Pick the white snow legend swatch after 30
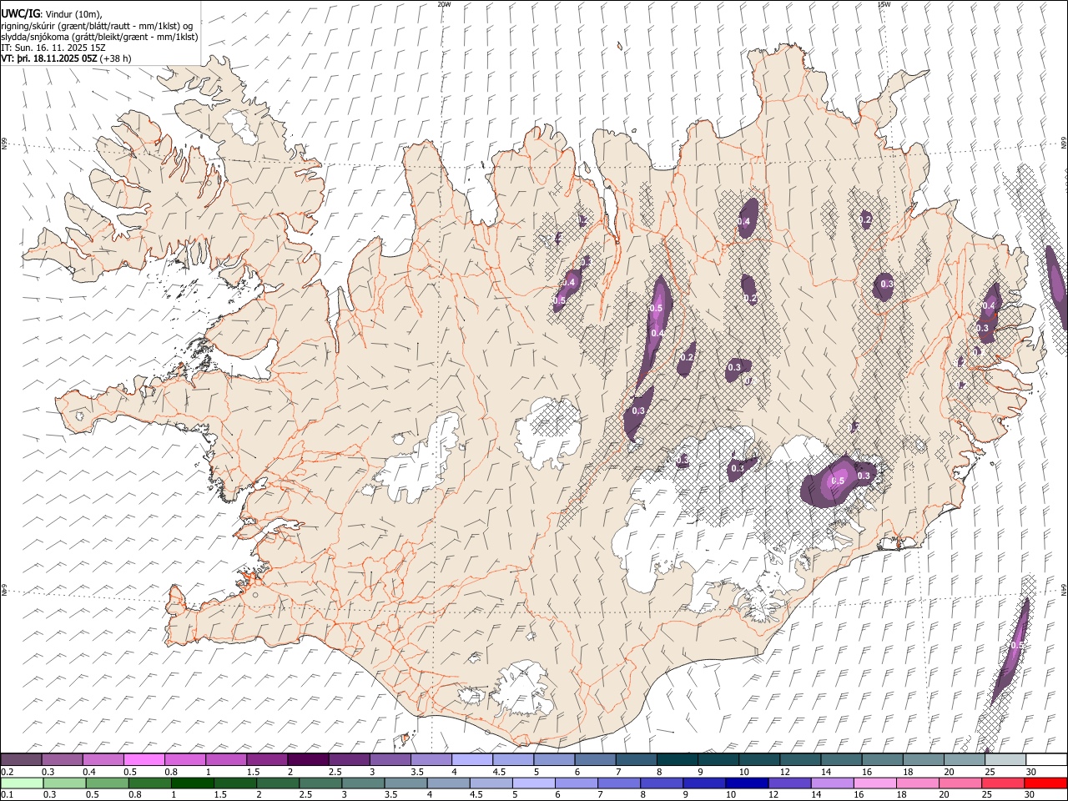Viewport: 1068px width, 801px height. pos(1046,759)
